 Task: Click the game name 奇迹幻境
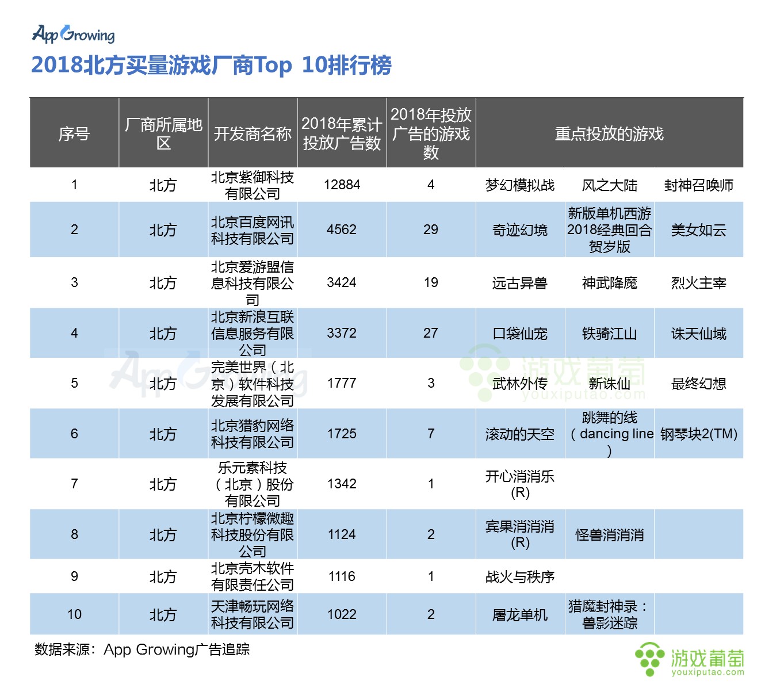(520, 230)
